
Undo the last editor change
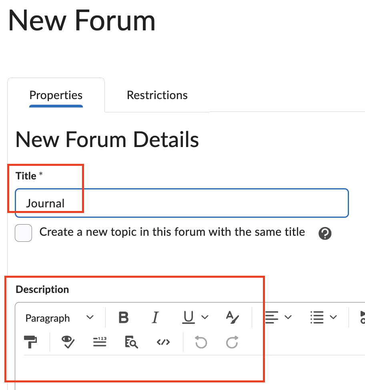coord(201,342)
